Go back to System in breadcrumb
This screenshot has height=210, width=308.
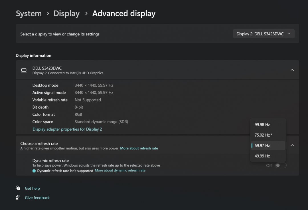click(x=29, y=14)
